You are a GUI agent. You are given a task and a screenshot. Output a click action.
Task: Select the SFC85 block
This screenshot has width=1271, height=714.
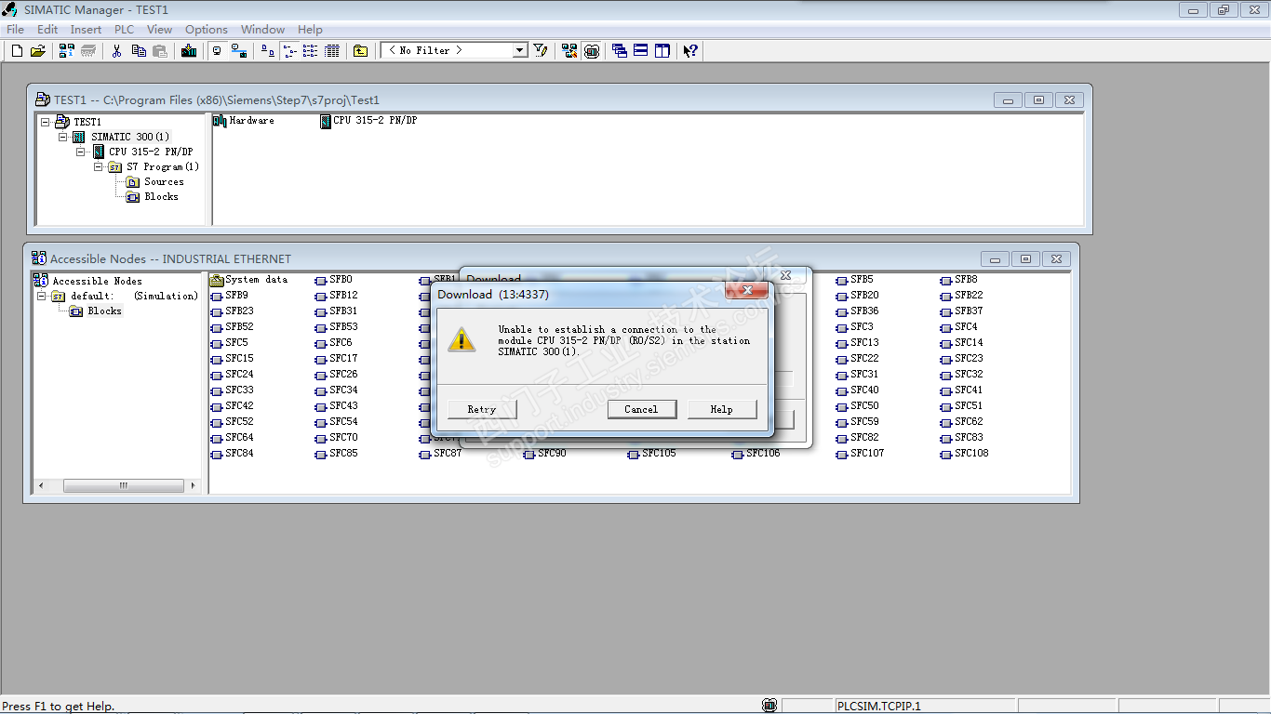[336, 454]
